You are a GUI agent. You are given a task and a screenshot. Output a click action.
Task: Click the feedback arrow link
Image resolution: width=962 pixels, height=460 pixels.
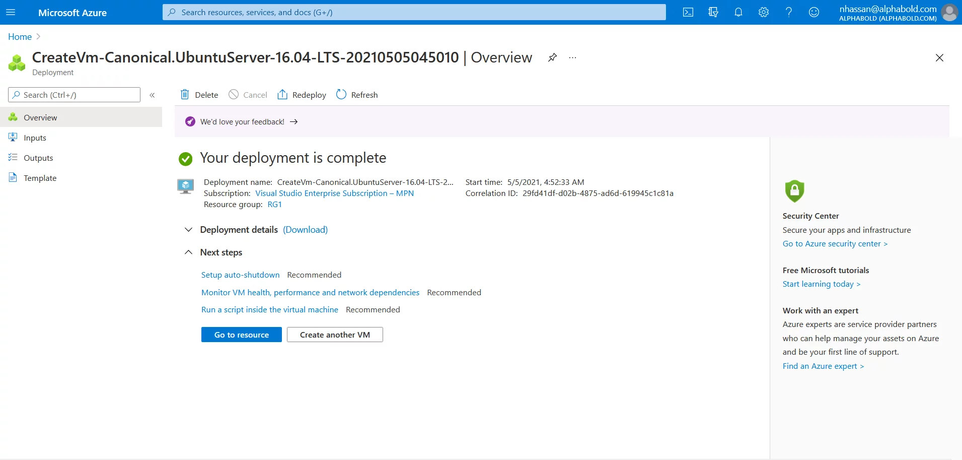(x=294, y=122)
